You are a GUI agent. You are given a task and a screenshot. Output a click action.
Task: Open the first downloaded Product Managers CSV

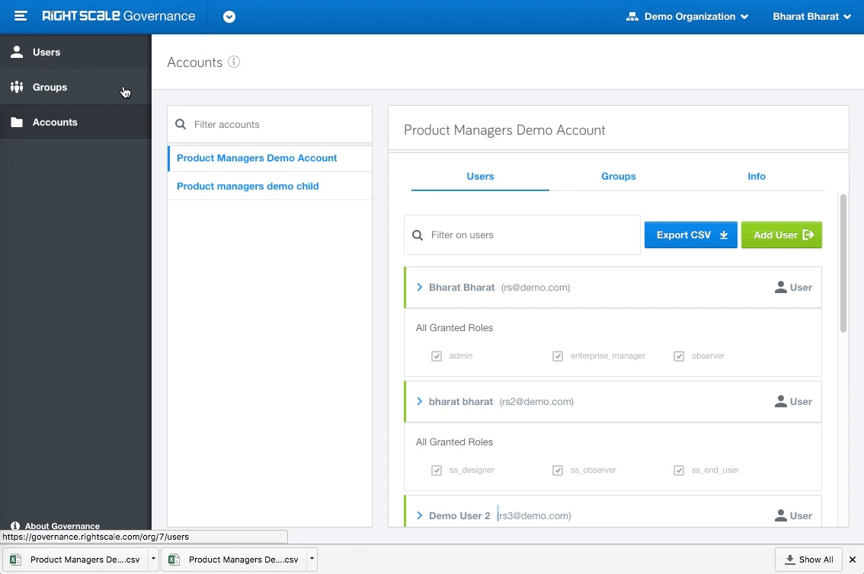(75, 560)
